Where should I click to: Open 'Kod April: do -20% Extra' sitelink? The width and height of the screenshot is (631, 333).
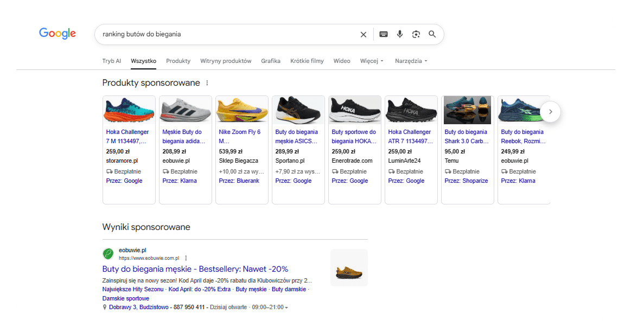coord(200,289)
